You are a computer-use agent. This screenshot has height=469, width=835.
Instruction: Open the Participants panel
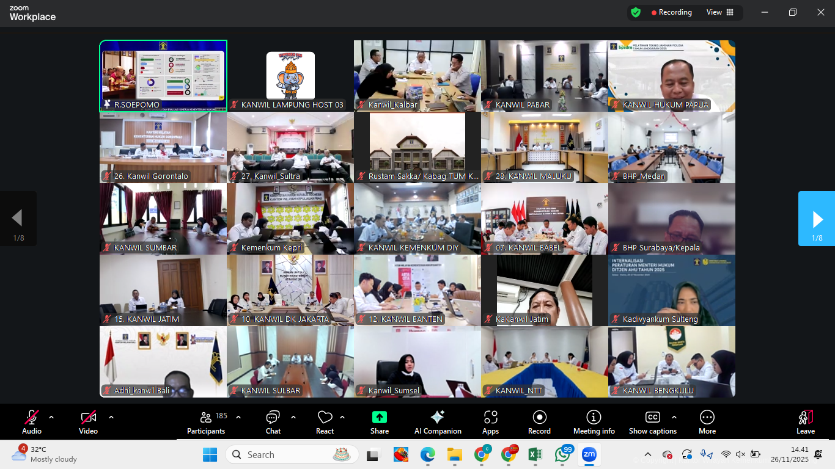[x=206, y=418]
